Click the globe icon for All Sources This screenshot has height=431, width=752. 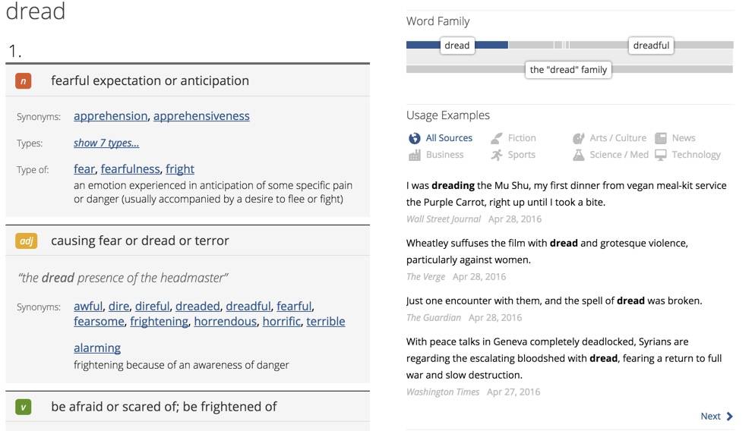pyautogui.click(x=414, y=138)
